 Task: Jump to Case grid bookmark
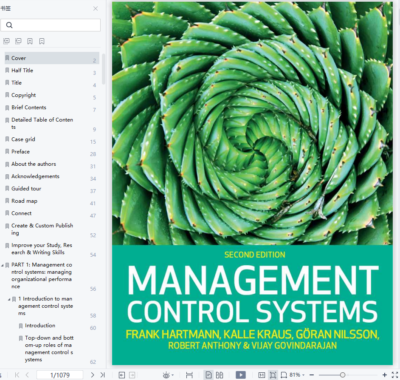click(23, 139)
